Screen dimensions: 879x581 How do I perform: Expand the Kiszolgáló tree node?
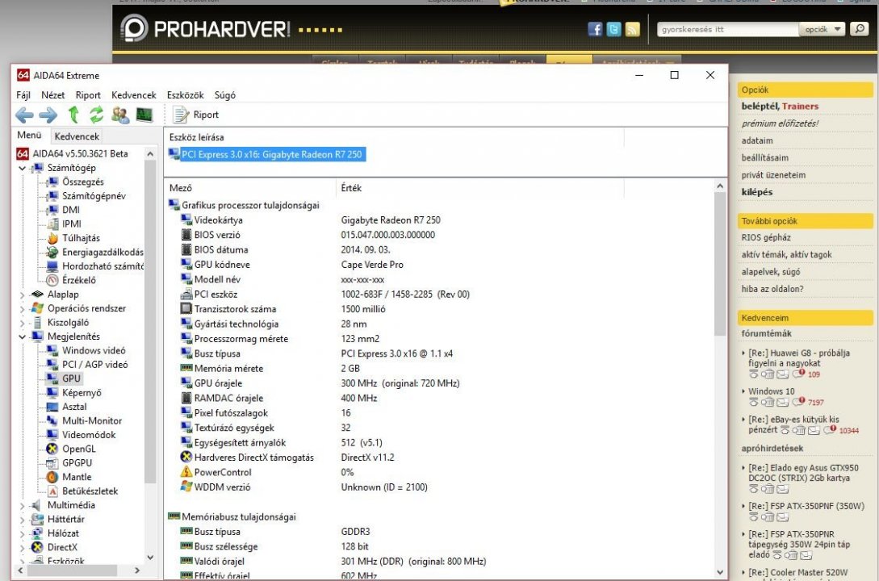[22, 323]
